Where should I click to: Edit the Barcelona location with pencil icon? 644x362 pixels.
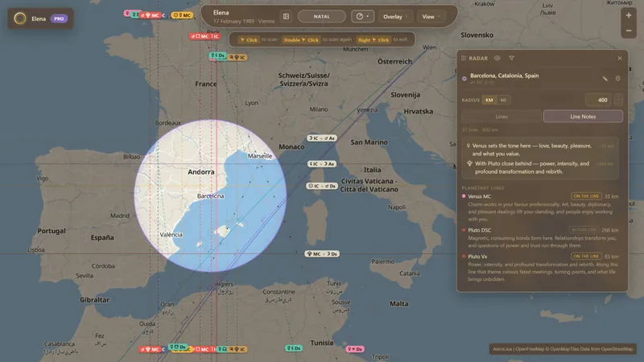point(605,78)
